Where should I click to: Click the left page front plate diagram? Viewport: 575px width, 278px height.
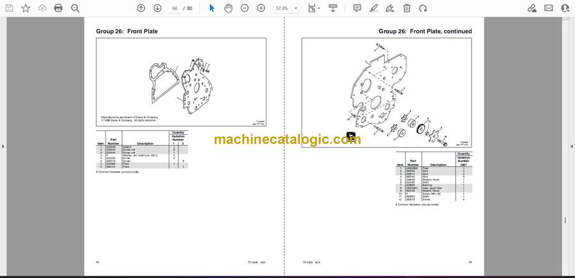point(181,82)
